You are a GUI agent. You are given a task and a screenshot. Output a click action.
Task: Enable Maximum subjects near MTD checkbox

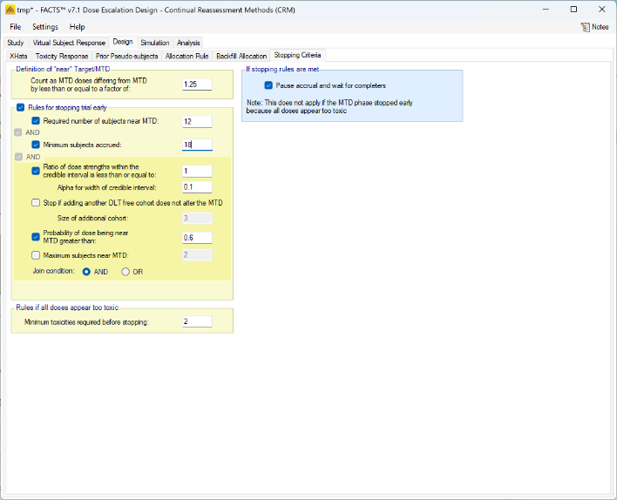point(36,255)
